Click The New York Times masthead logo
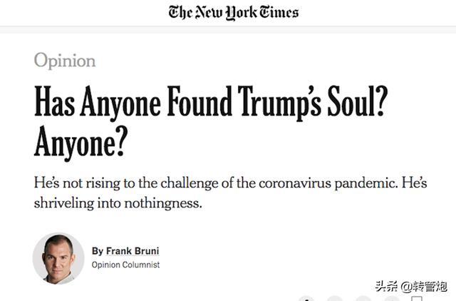The image size is (456, 301). point(234,13)
